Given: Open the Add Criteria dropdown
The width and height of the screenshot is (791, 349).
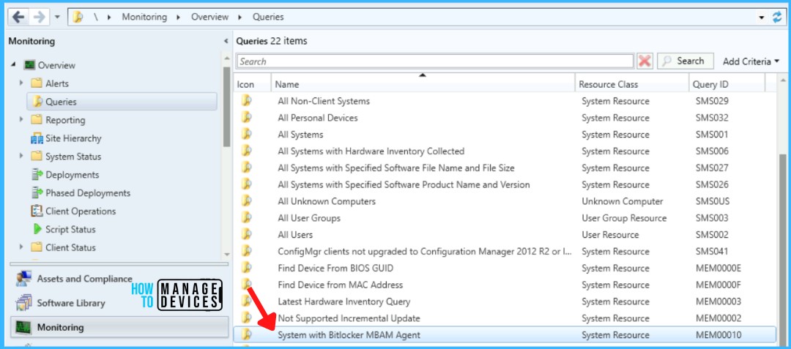Looking at the screenshot, I should tap(751, 61).
